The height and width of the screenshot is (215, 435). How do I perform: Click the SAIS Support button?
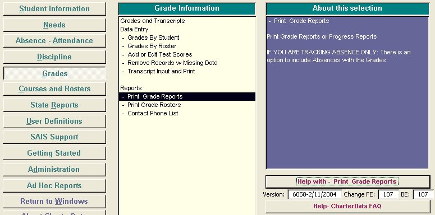54,137
